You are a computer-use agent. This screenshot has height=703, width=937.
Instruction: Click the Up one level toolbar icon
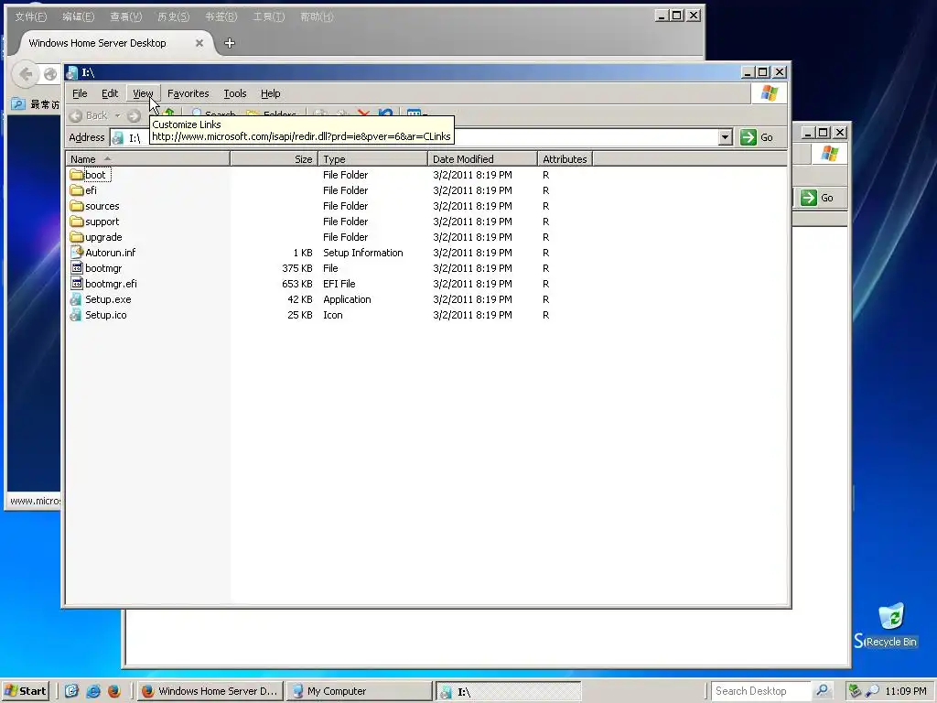[169, 113]
